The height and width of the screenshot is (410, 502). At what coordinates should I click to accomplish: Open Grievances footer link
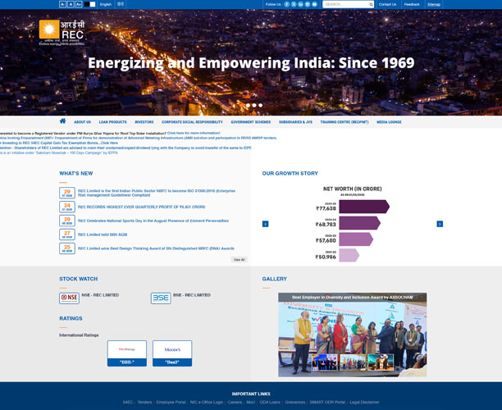pos(294,403)
